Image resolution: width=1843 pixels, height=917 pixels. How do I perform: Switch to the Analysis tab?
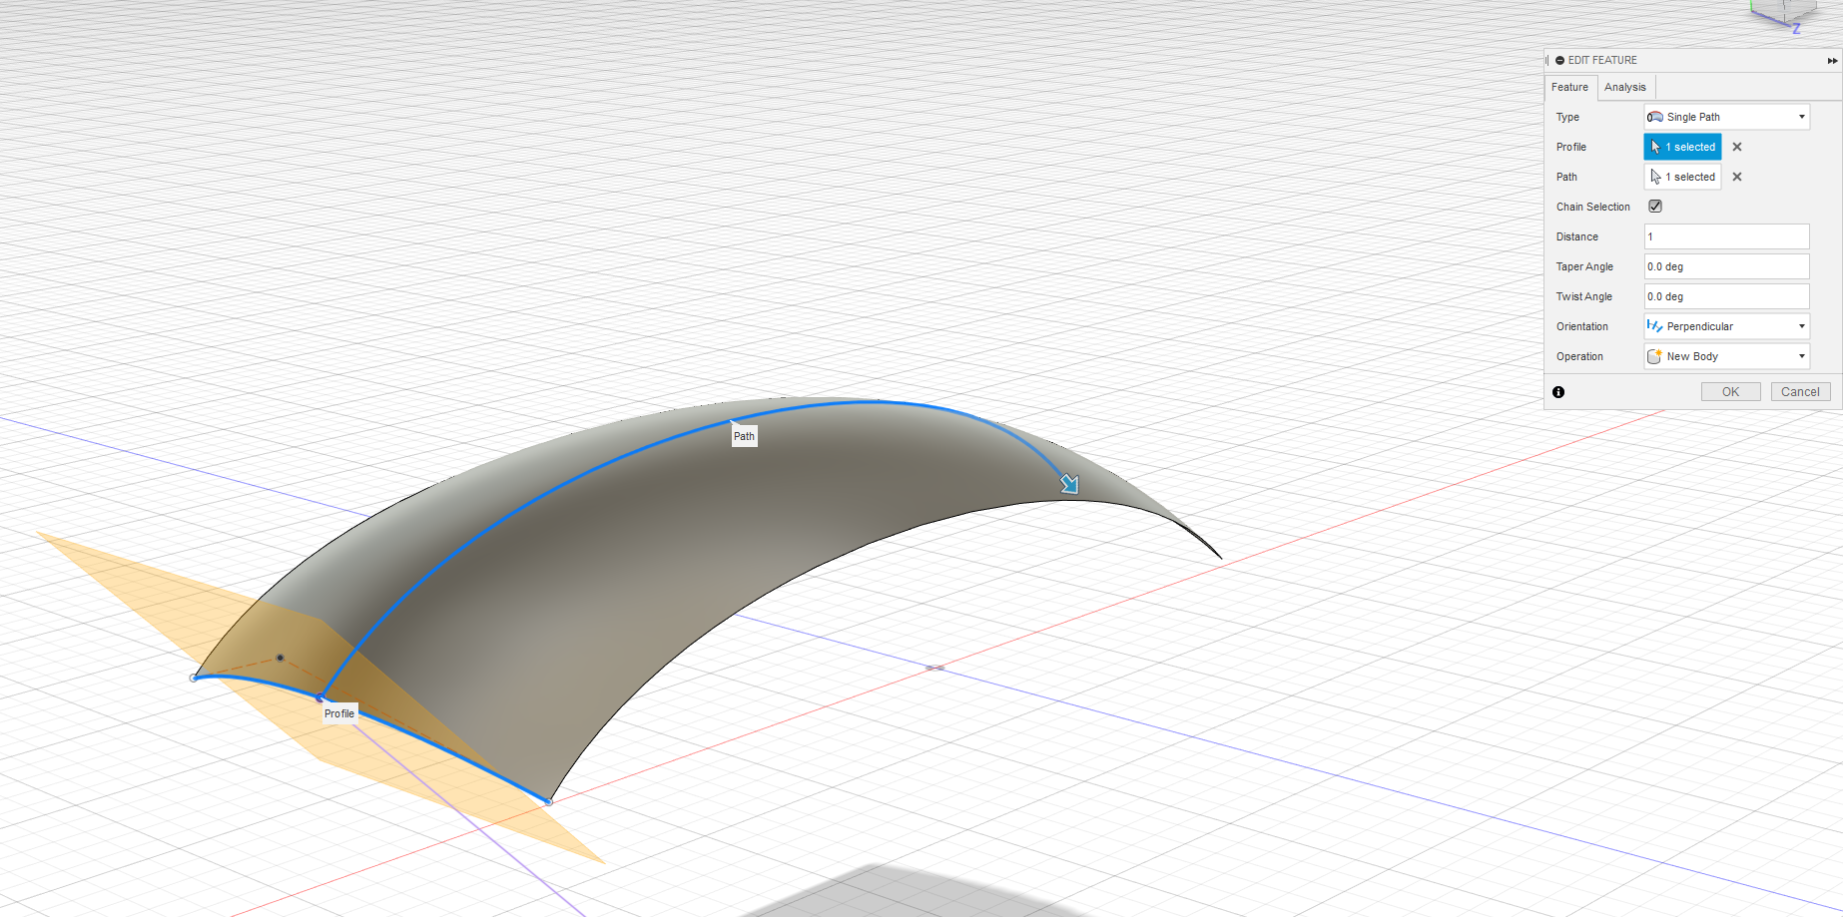click(x=1625, y=87)
